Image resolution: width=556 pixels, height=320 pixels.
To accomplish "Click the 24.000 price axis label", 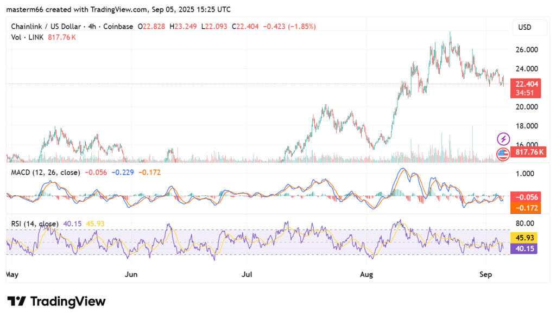I will pos(527,69).
